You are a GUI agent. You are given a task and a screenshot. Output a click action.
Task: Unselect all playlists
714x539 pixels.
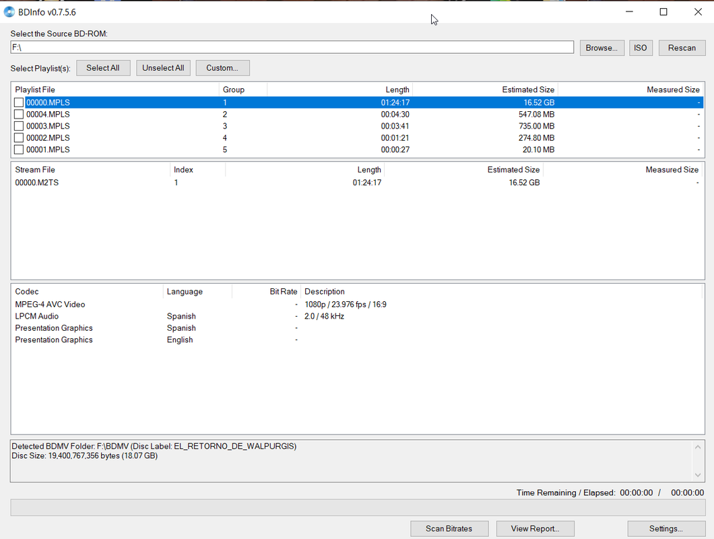pos(163,68)
